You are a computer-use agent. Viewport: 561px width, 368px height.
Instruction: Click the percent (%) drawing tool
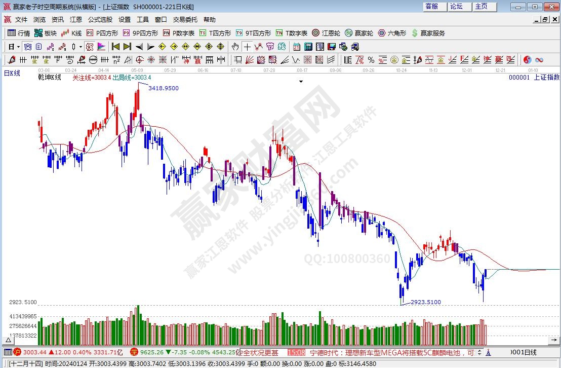[x=371, y=60]
